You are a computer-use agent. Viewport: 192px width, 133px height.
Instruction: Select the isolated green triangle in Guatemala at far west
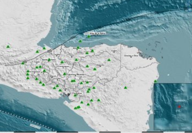click(8, 47)
